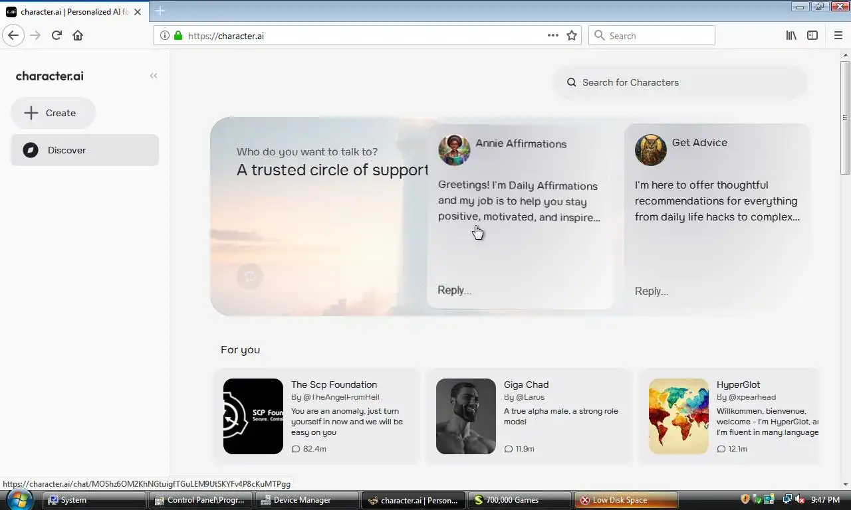Image resolution: width=851 pixels, height=510 pixels.
Task: Click Reply under Get Advice
Action: pyautogui.click(x=652, y=291)
